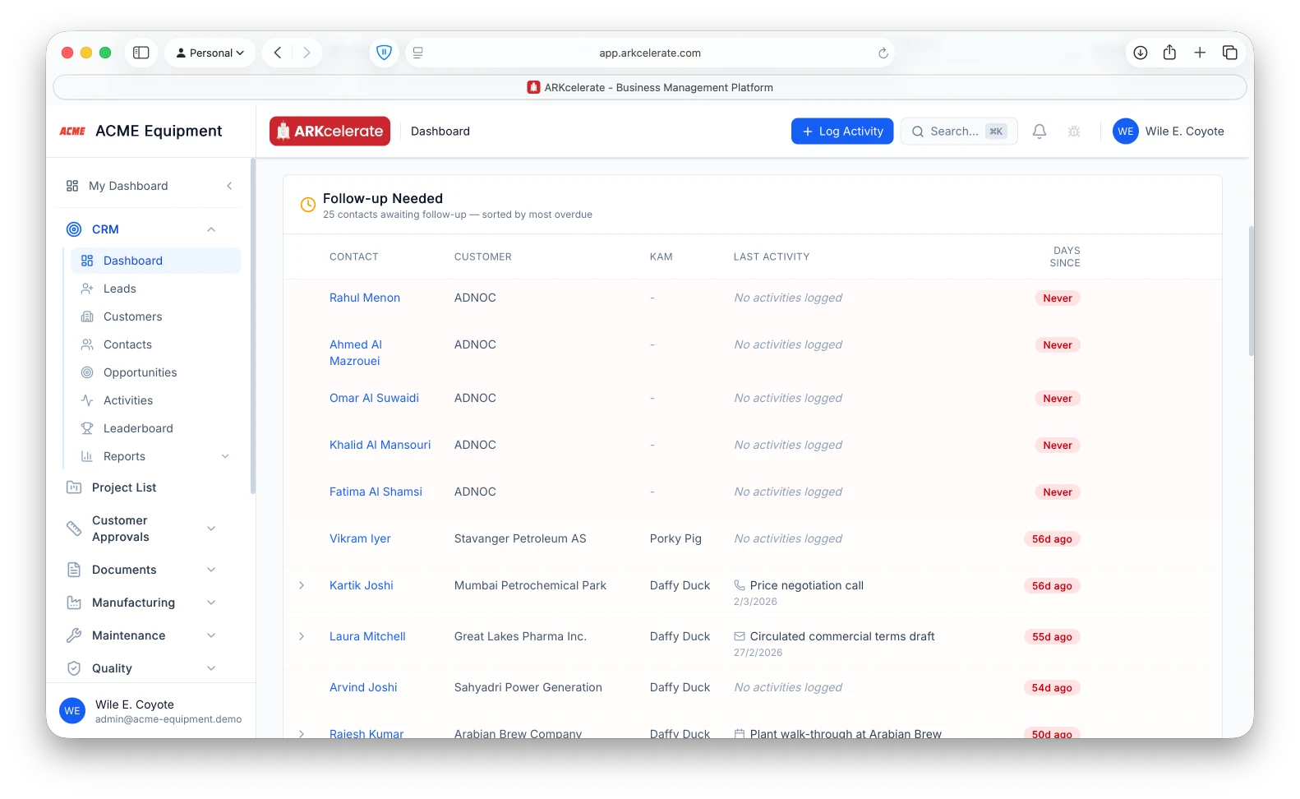Expand the Quality section chevron
The image size is (1300, 799).
click(211, 668)
